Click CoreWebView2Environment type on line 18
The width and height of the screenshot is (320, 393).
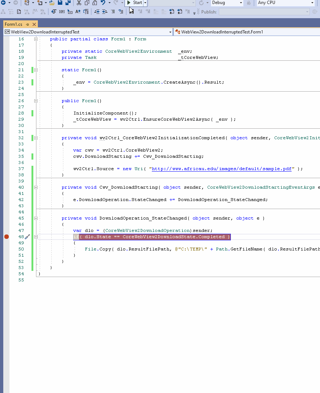coord(139,51)
